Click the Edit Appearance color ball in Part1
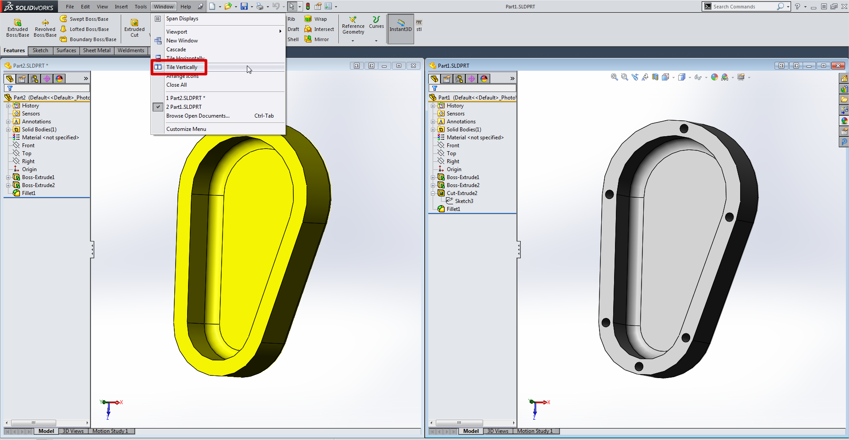Image resolution: width=849 pixels, height=440 pixels. point(714,77)
